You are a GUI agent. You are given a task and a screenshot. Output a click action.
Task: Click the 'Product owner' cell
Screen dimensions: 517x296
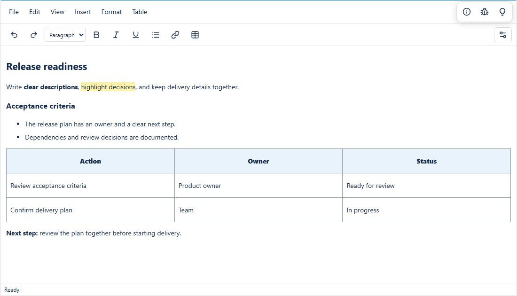(x=258, y=186)
